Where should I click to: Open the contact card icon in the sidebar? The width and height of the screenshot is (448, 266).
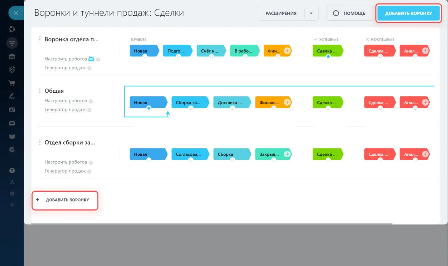pyautogui.click(x=12, y=110)
